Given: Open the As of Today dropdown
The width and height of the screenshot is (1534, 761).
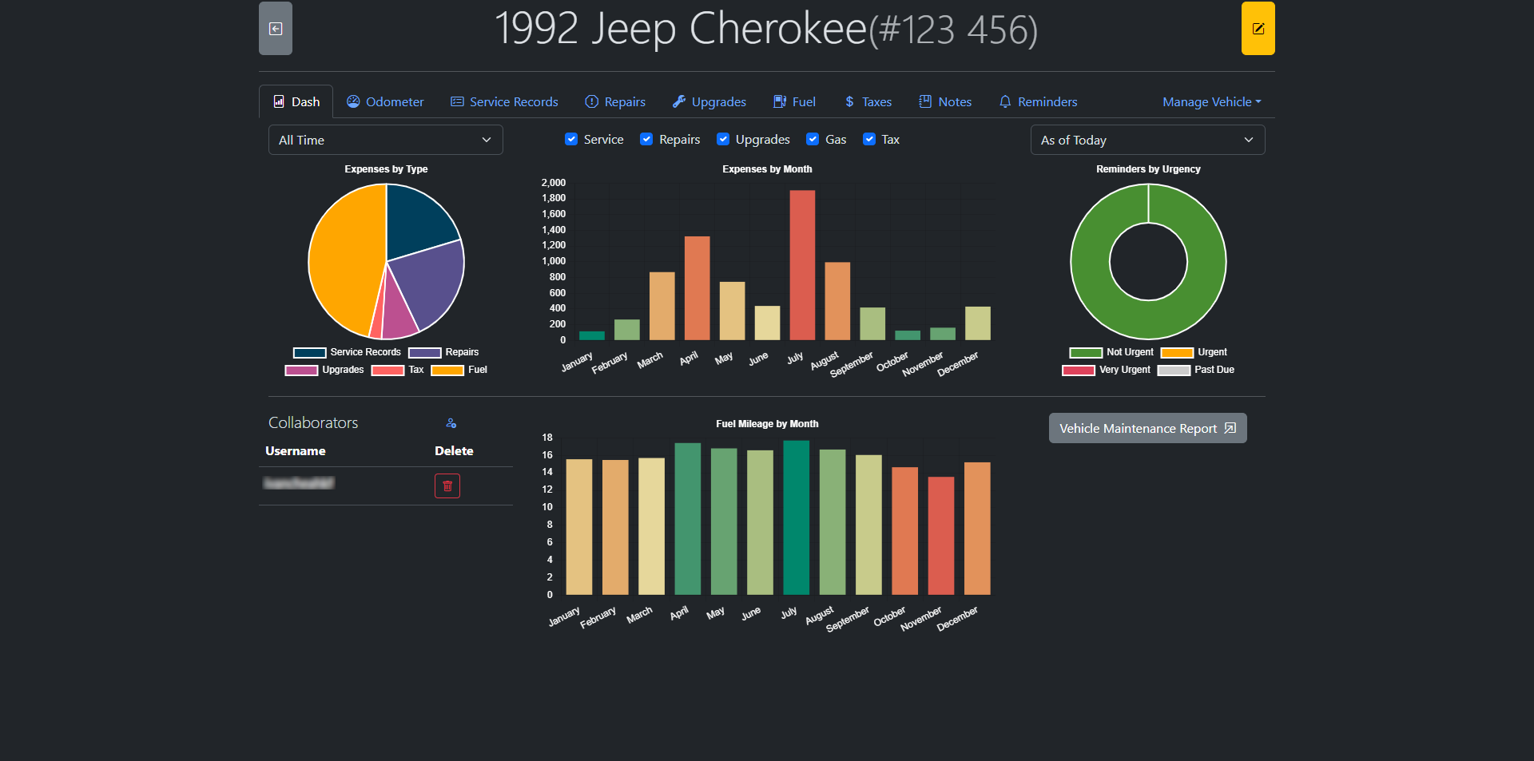Looking at the screenshot, I should point(1147,141).
